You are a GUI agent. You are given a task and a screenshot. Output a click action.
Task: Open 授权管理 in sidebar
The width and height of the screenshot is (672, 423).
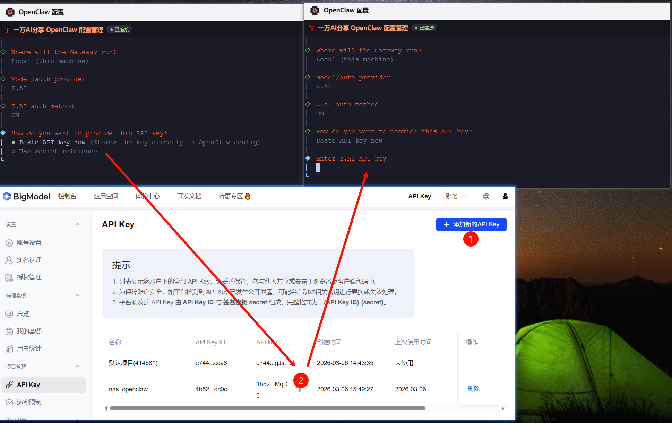(29, 277)
